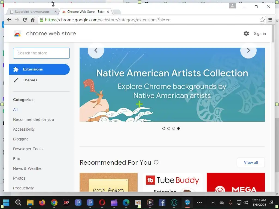Go back using the browser back arrow
The image size is (279, 209).
(9, 20)
